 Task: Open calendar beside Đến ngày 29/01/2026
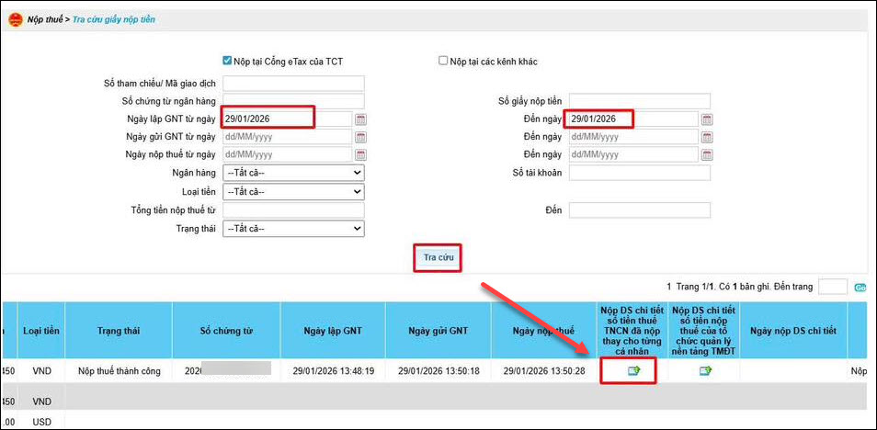pyautogui.click(x=707, y=119)
